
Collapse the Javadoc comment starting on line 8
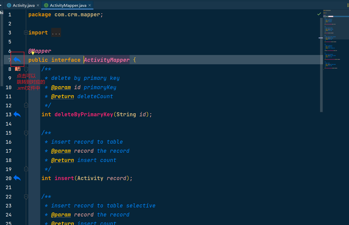coord(26,69)
